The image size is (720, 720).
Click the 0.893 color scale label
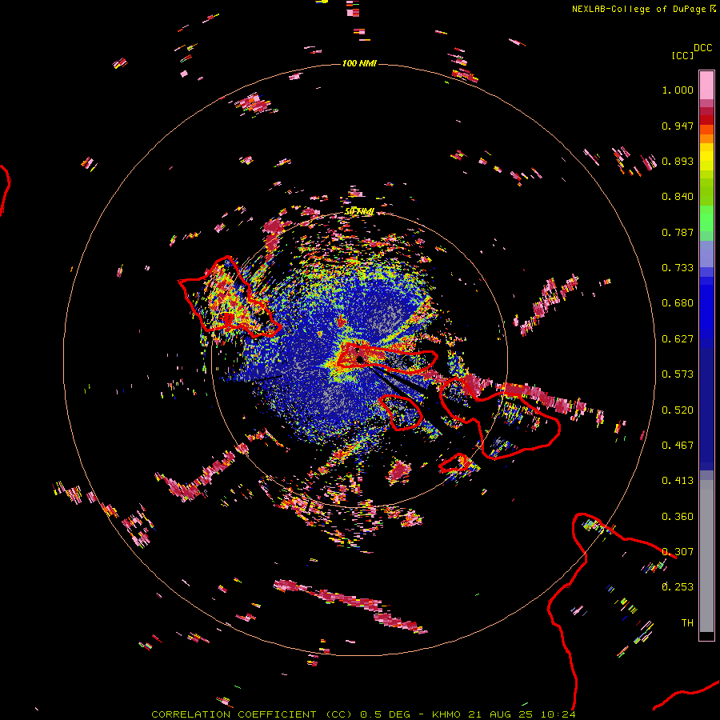(678, 161)
